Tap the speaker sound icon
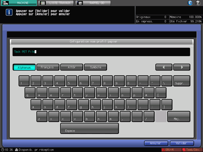 pyautogui.click(x=190, y=3)
